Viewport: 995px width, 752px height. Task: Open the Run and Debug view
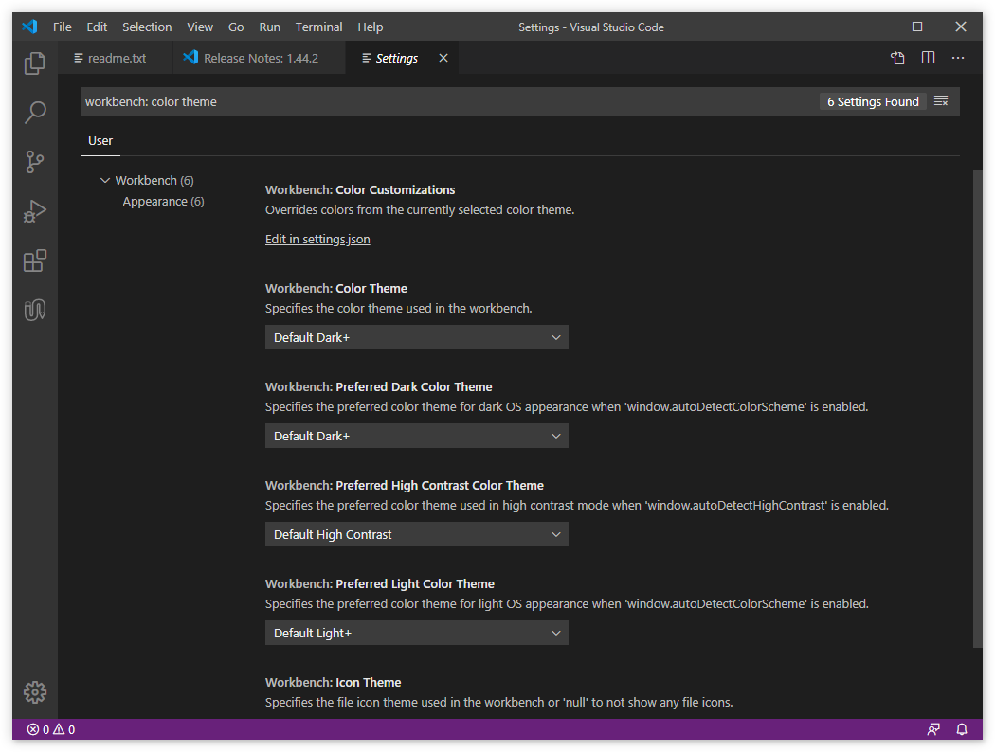coord(35,211)
